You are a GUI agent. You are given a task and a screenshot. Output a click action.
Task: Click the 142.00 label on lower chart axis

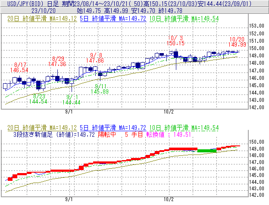click(256, 195)
